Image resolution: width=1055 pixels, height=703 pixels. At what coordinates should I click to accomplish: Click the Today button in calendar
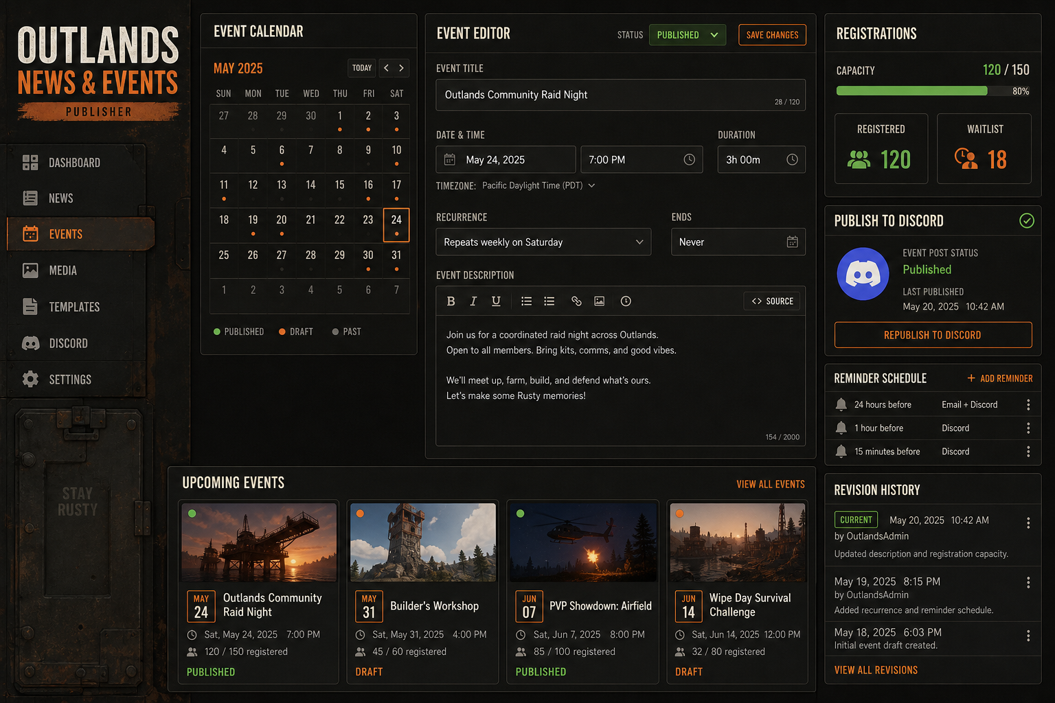point(362,68)
